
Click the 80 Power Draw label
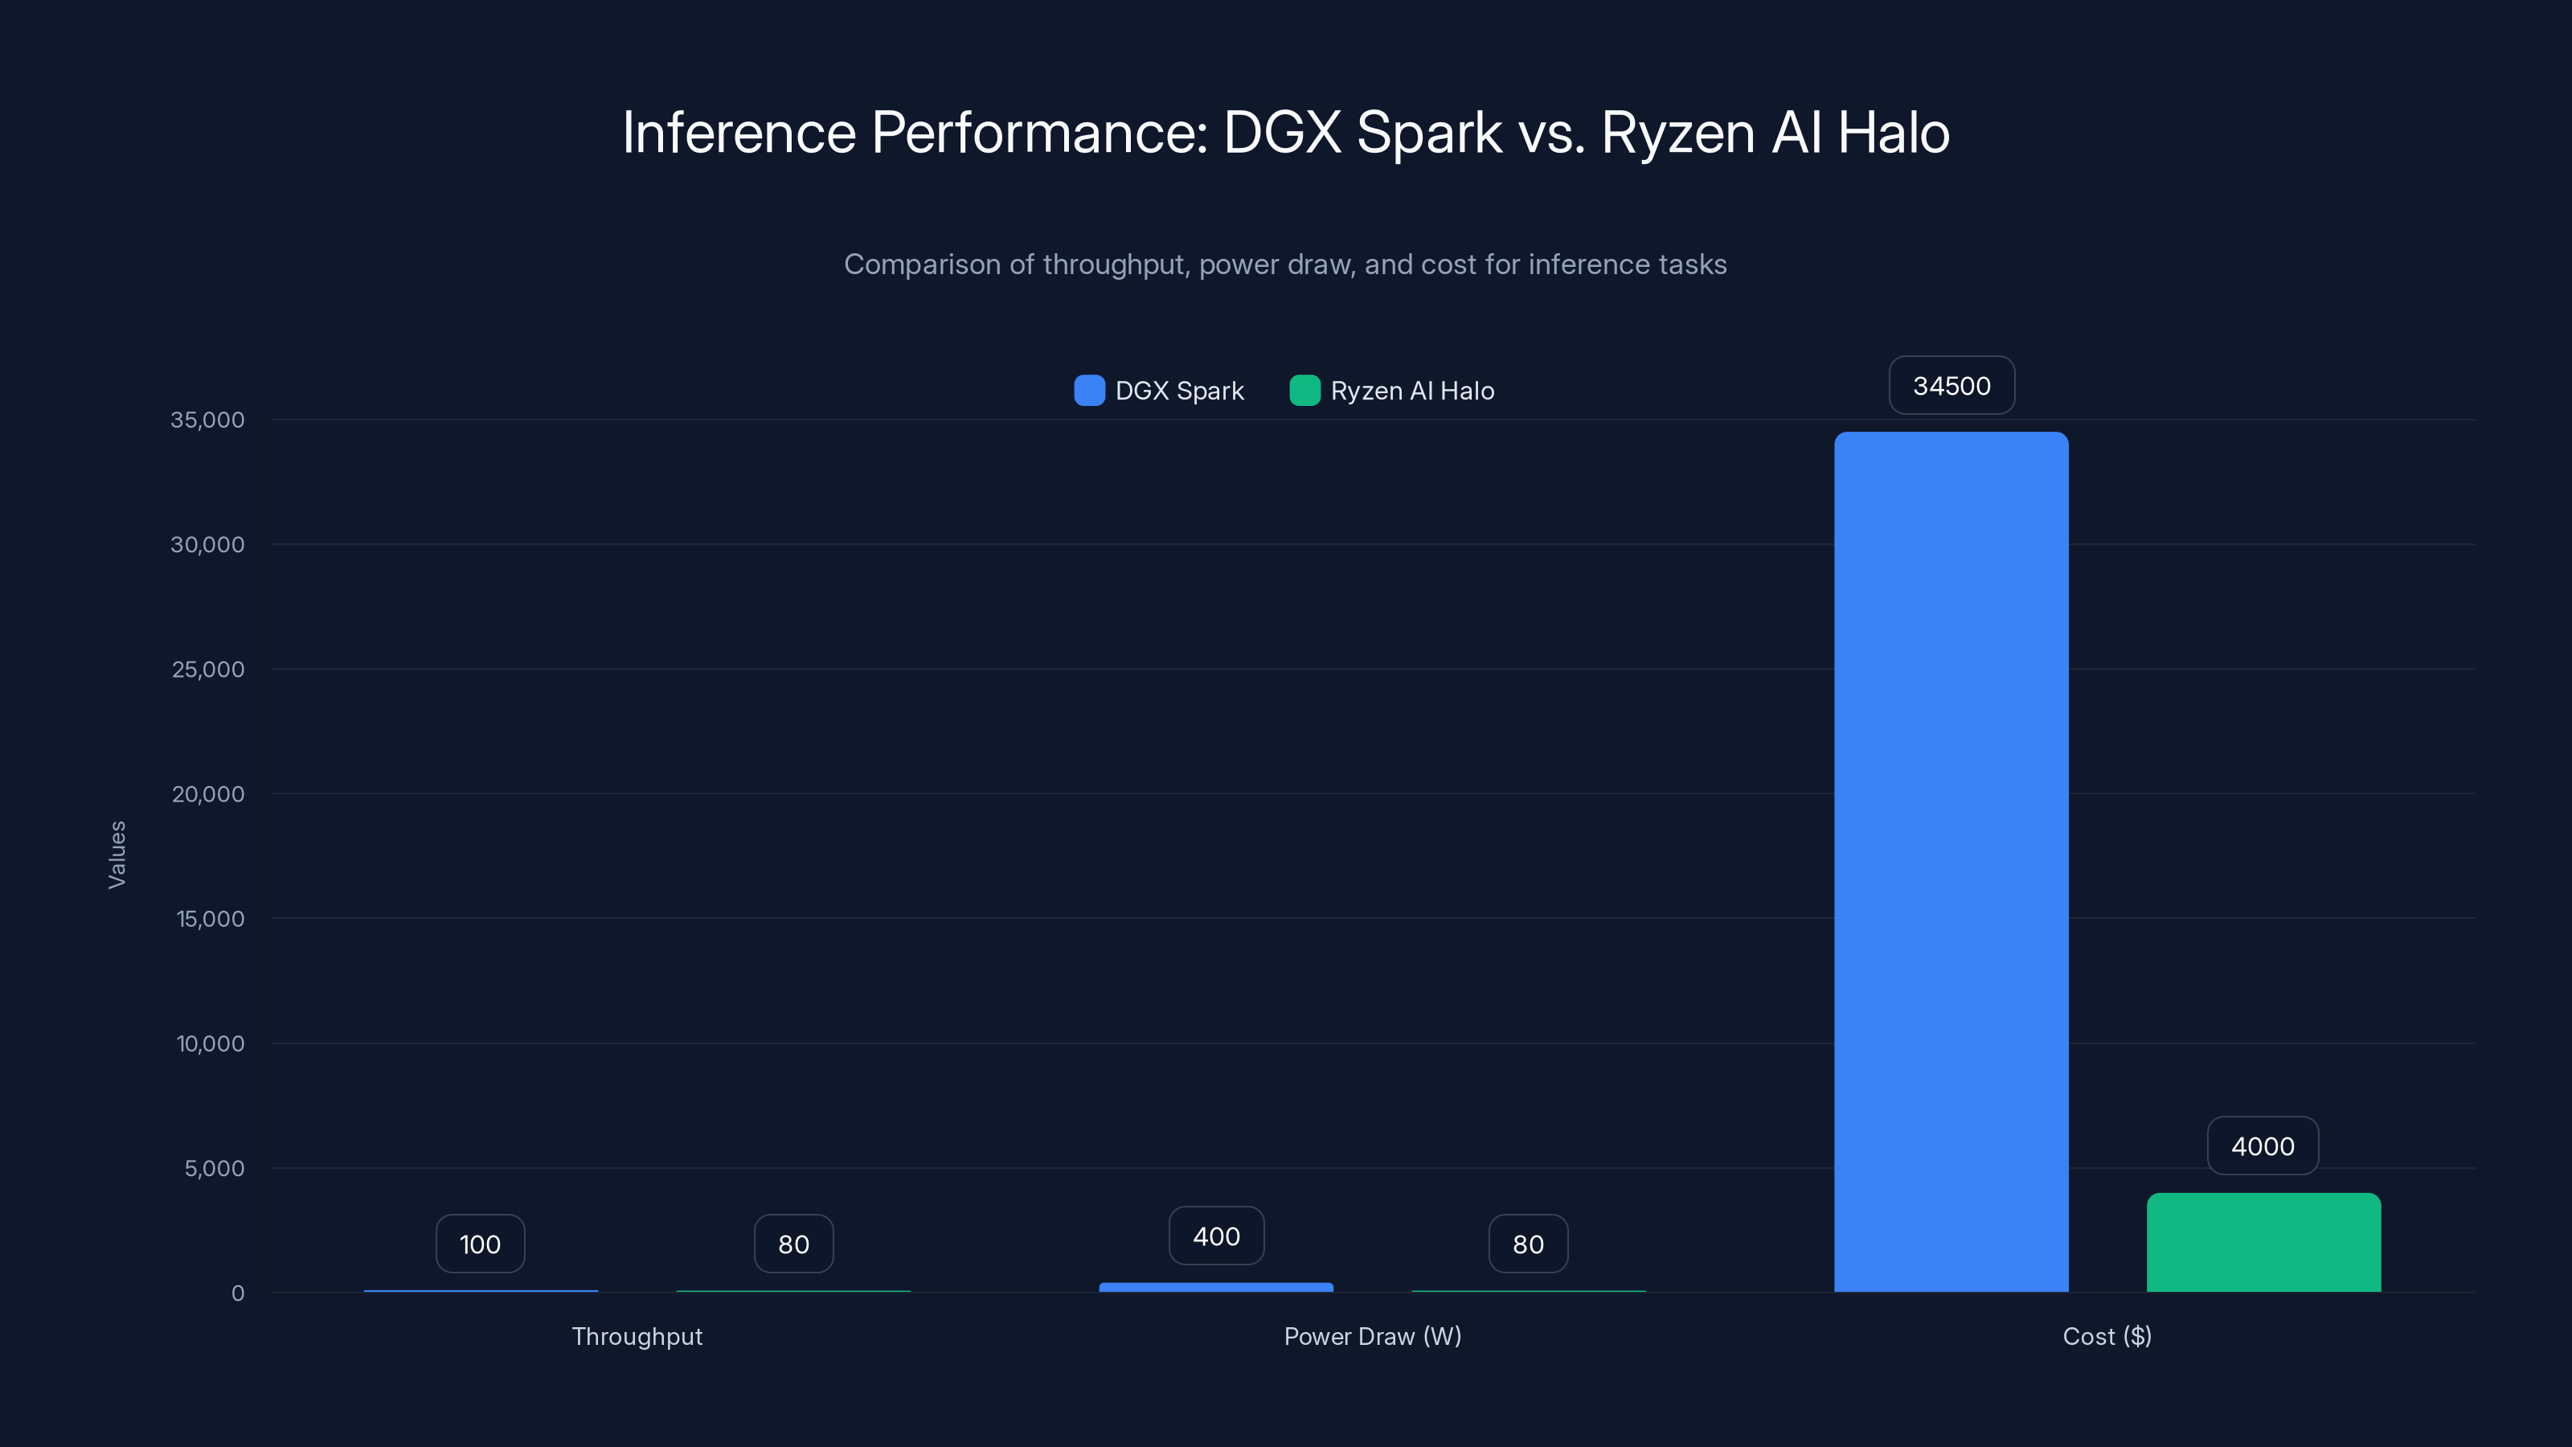[1528, 1244]
